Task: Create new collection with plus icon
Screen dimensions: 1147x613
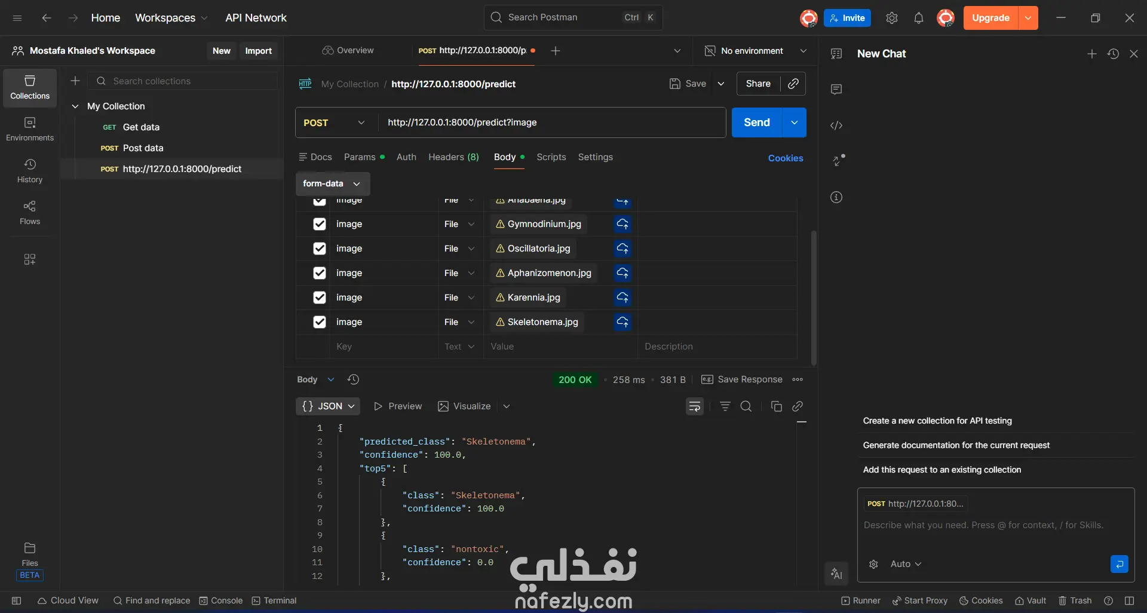Action: [75, 81]
